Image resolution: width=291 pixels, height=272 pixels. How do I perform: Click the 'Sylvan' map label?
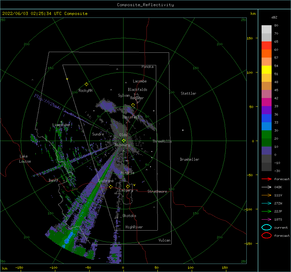pos(124,95)
